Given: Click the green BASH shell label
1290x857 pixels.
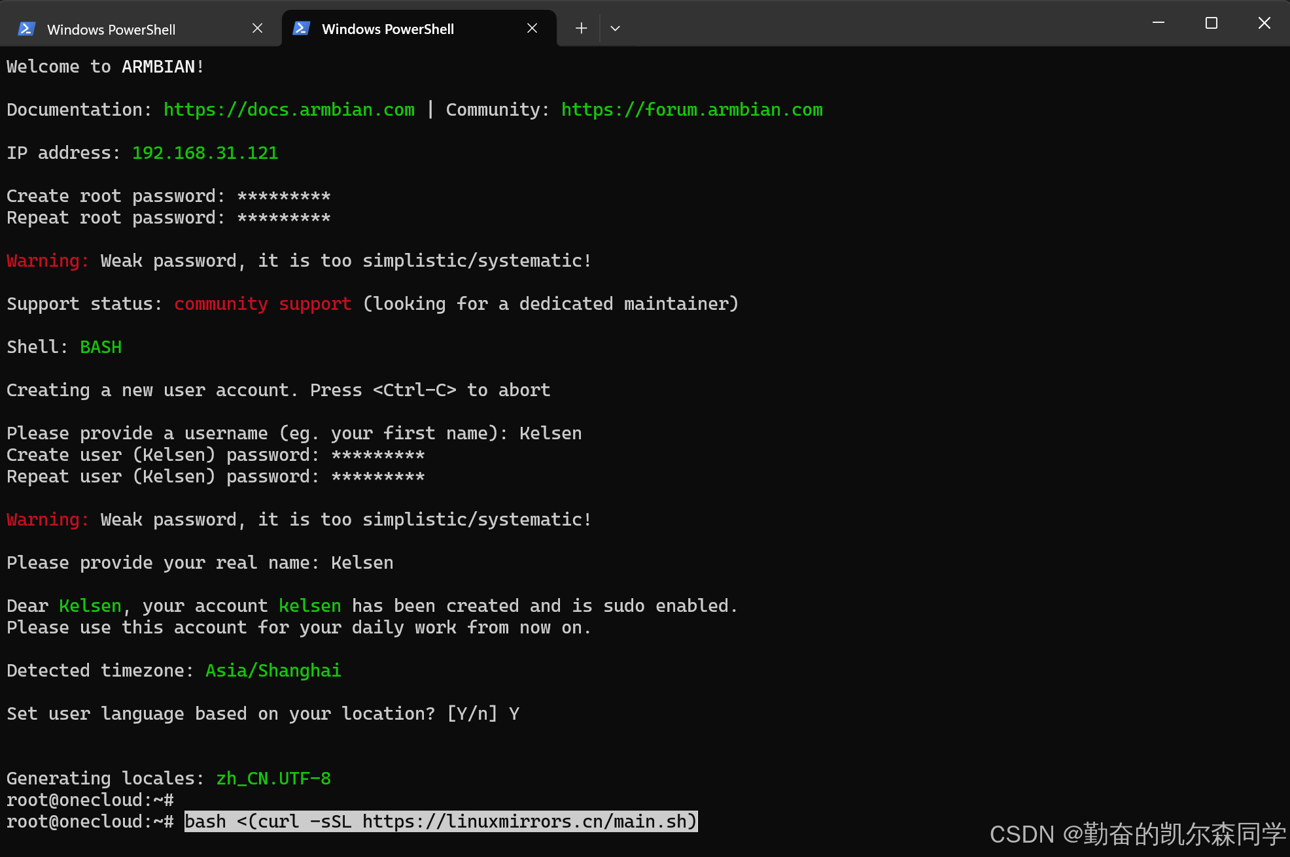Looking at the screenshot, I should pyautogui.click(x=101, y=347).
